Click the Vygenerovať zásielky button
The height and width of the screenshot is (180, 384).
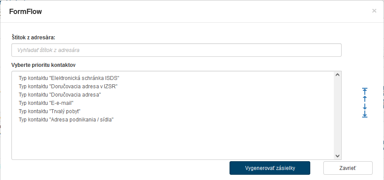[270, 168]
